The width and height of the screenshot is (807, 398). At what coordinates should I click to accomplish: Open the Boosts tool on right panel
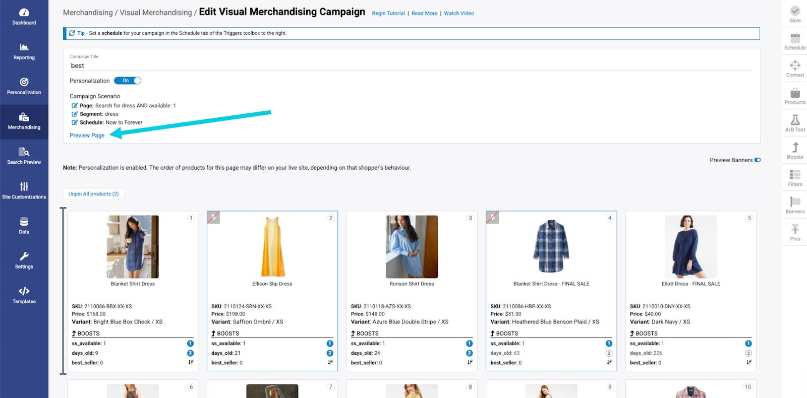click(795, 150)
